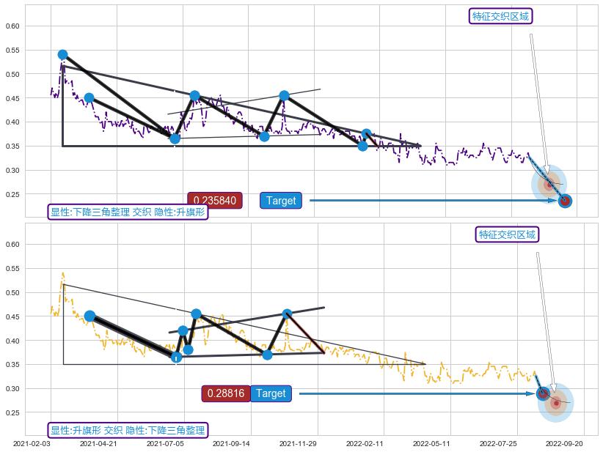Click the 显性:下降三角整理 交织 隐性:升旗形 caption

(x=128, y=212)
